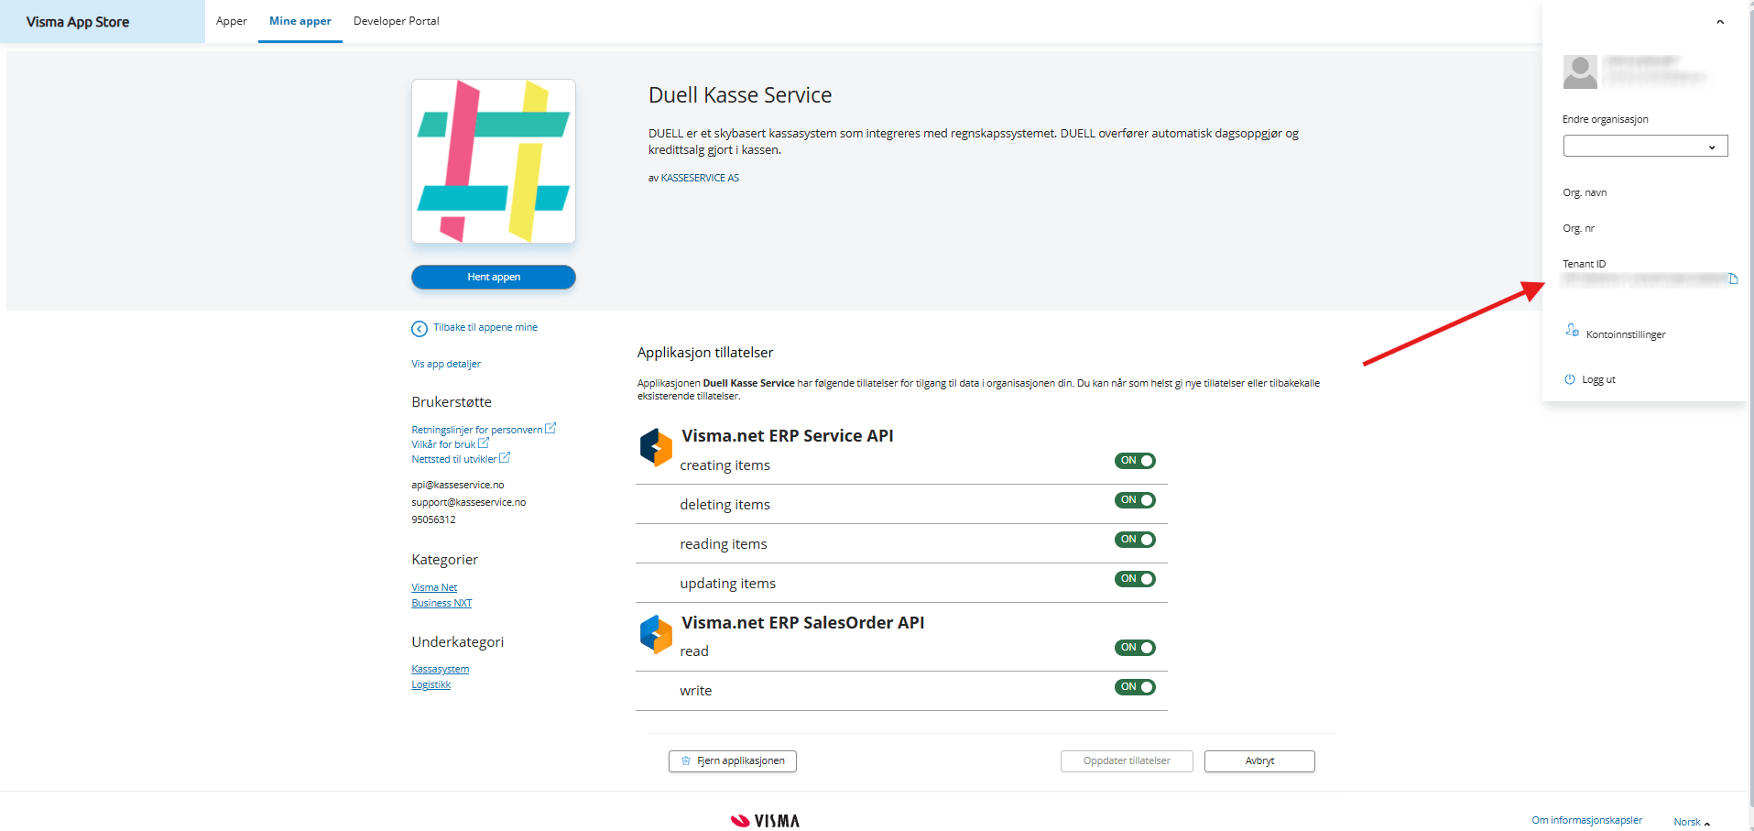Toggle off the creating items permission
The height and width of the screenshot is (831, 1754).
pyautogui.click(x=1135, y=461)
